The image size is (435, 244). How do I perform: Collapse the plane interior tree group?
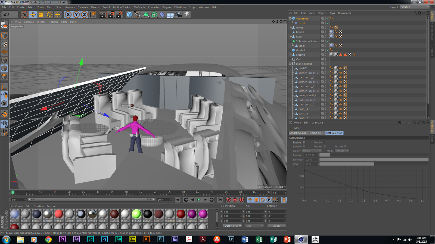[x=290, y=64]
